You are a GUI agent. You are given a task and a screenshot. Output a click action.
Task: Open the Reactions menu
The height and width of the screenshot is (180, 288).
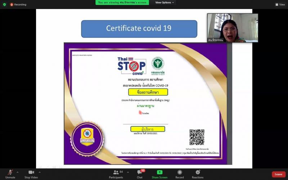coord(198,174)
